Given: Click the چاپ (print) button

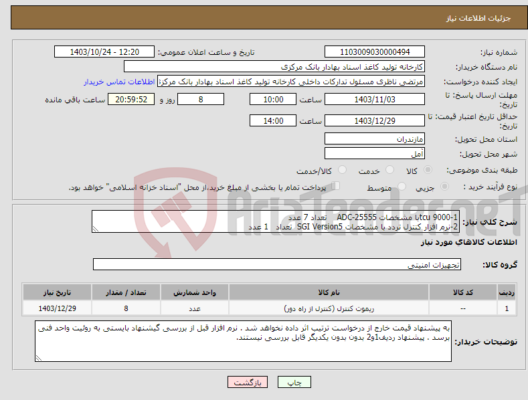Looking at the screenshot, I should tap(294, 382).
